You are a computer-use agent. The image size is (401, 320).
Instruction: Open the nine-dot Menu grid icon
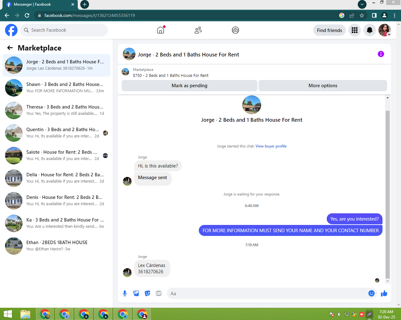(355, 30)
